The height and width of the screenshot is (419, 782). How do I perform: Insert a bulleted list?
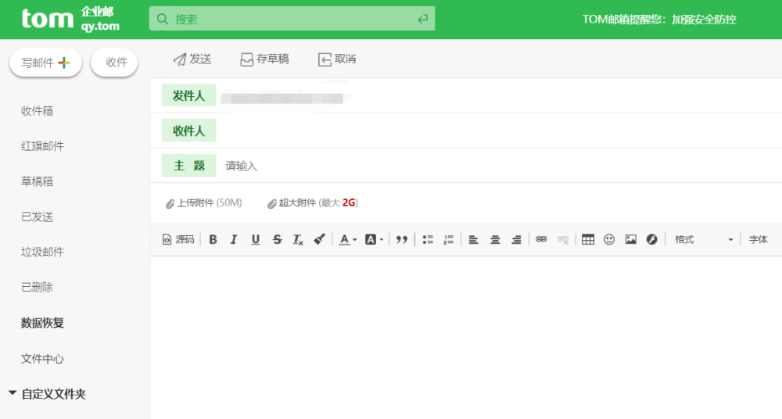point(428,239)
